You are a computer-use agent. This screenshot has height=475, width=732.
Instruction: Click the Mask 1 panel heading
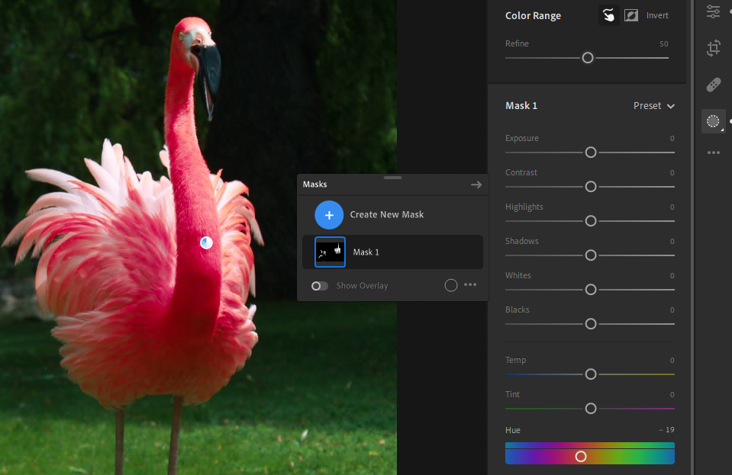tap(521, 106)
